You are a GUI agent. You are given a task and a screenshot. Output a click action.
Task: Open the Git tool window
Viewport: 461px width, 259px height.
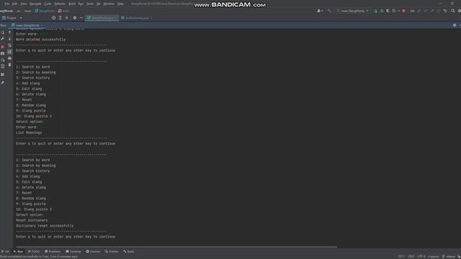(x=5, y=252)
